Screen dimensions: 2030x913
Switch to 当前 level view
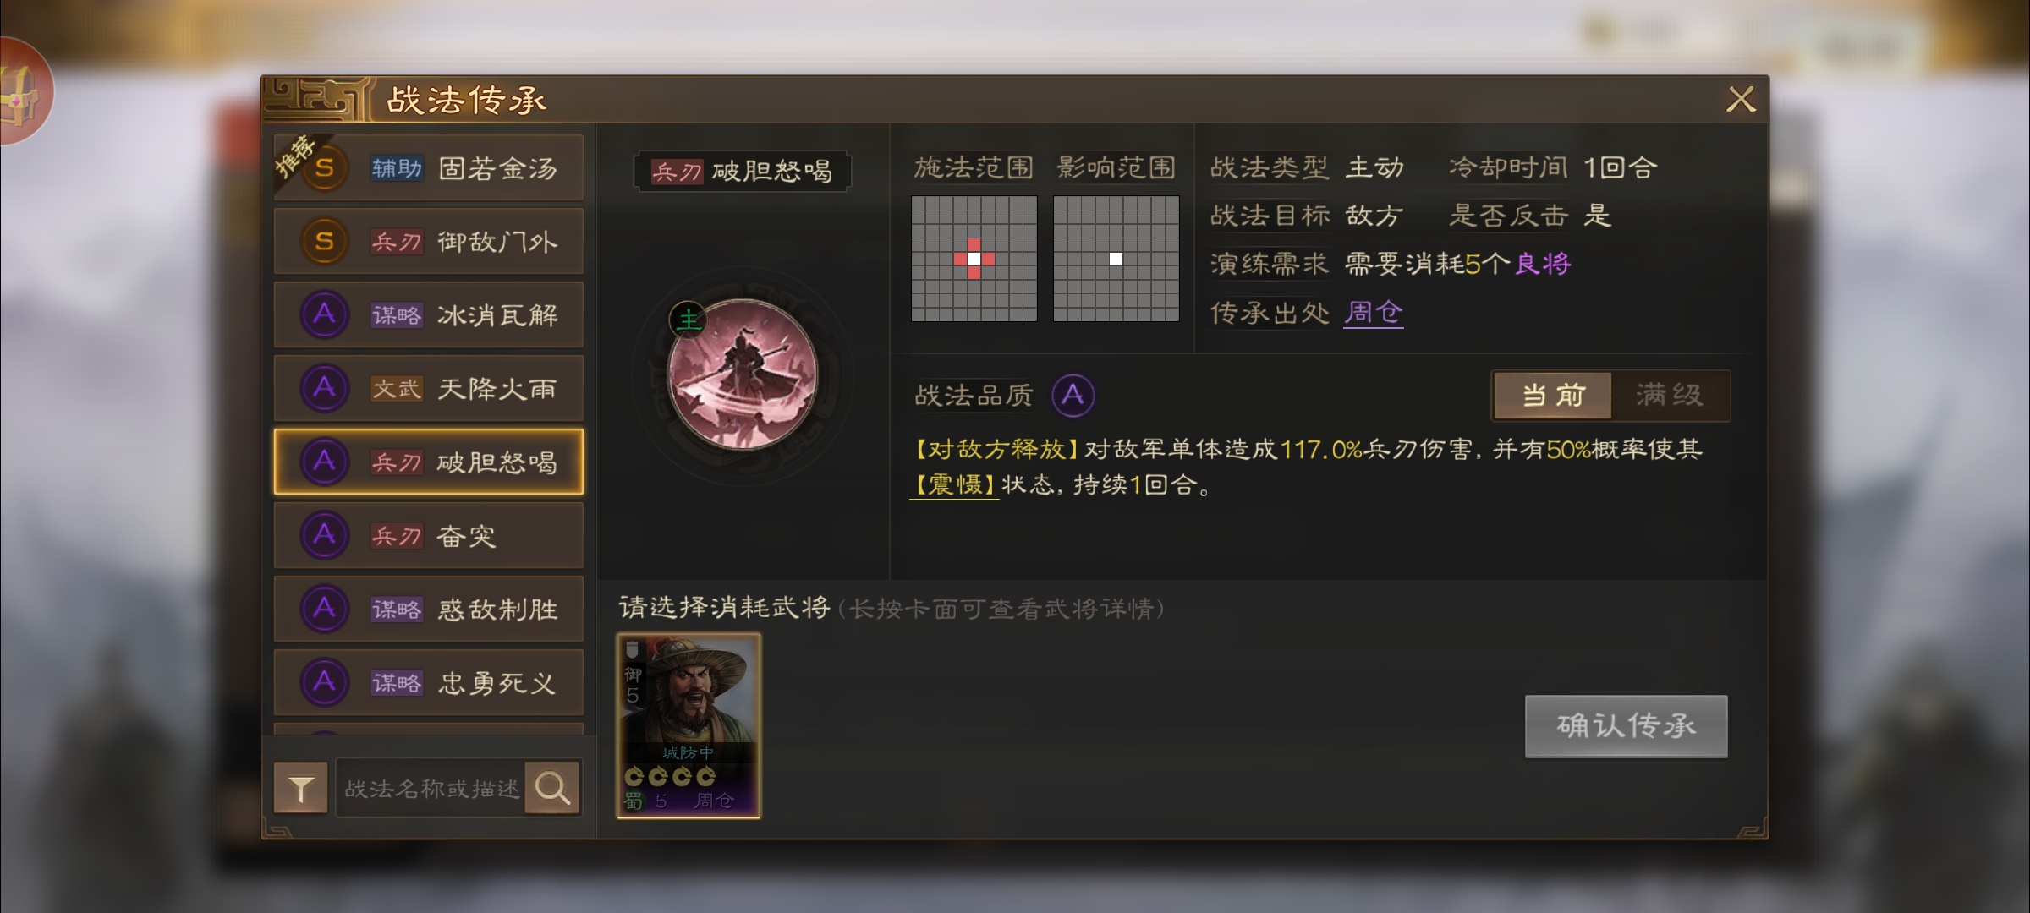(x=1553, y=395)
